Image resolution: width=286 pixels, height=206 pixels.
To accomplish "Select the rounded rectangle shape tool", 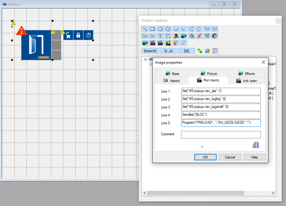I will point(160,29).
